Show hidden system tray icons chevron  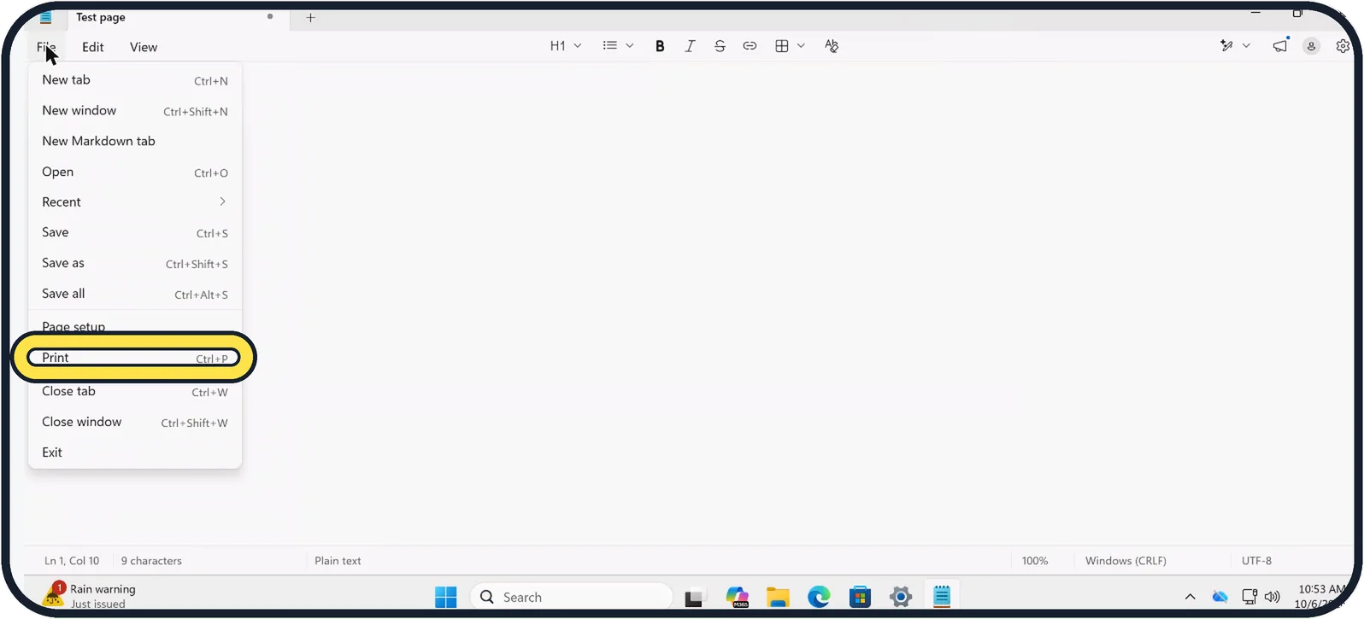click(x=1190, y=597)
